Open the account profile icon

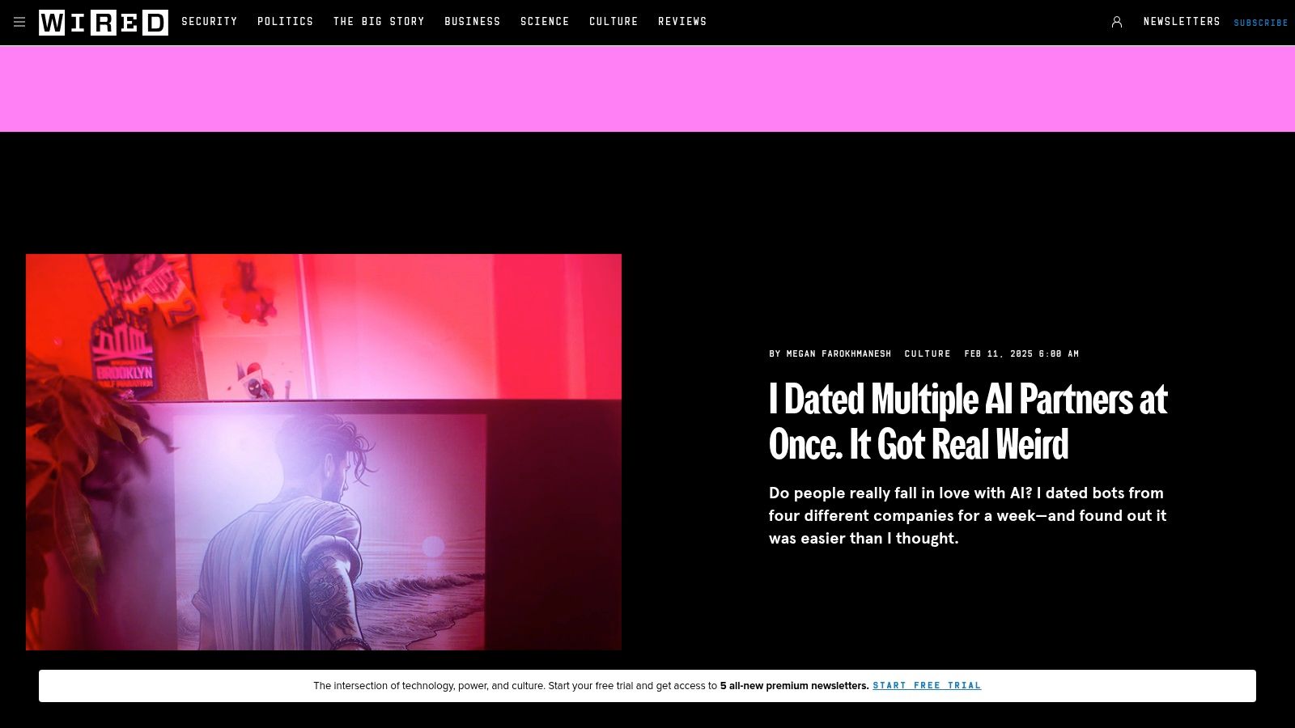point(1117,23)
